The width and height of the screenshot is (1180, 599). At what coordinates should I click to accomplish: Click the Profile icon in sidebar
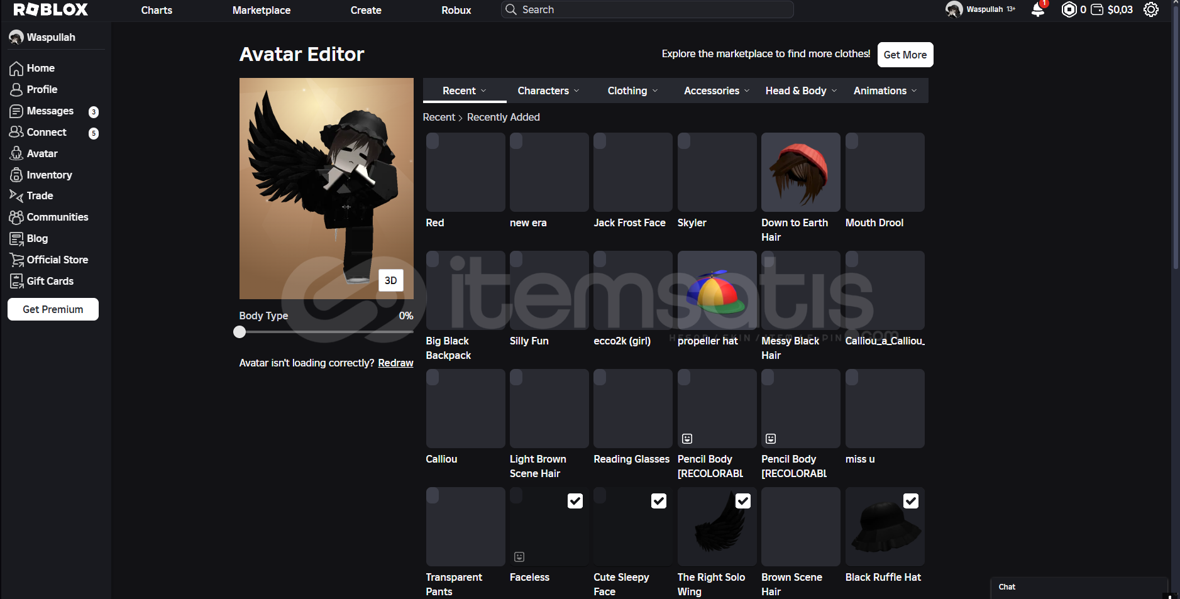coord(16,90)
